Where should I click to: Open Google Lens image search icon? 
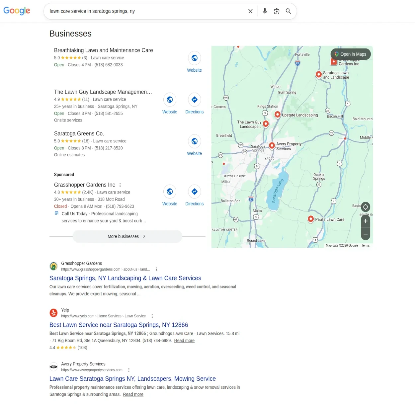pos(277,11)
